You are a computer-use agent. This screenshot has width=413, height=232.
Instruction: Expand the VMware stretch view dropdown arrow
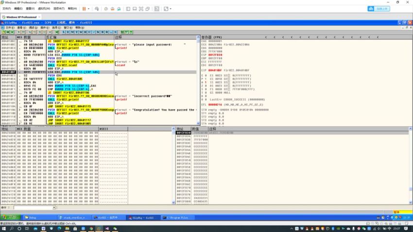coord(171,9)
